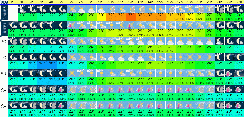Click the DANES 12h cloudy weather icon
The image size is (244, 117).
point(131,9)
